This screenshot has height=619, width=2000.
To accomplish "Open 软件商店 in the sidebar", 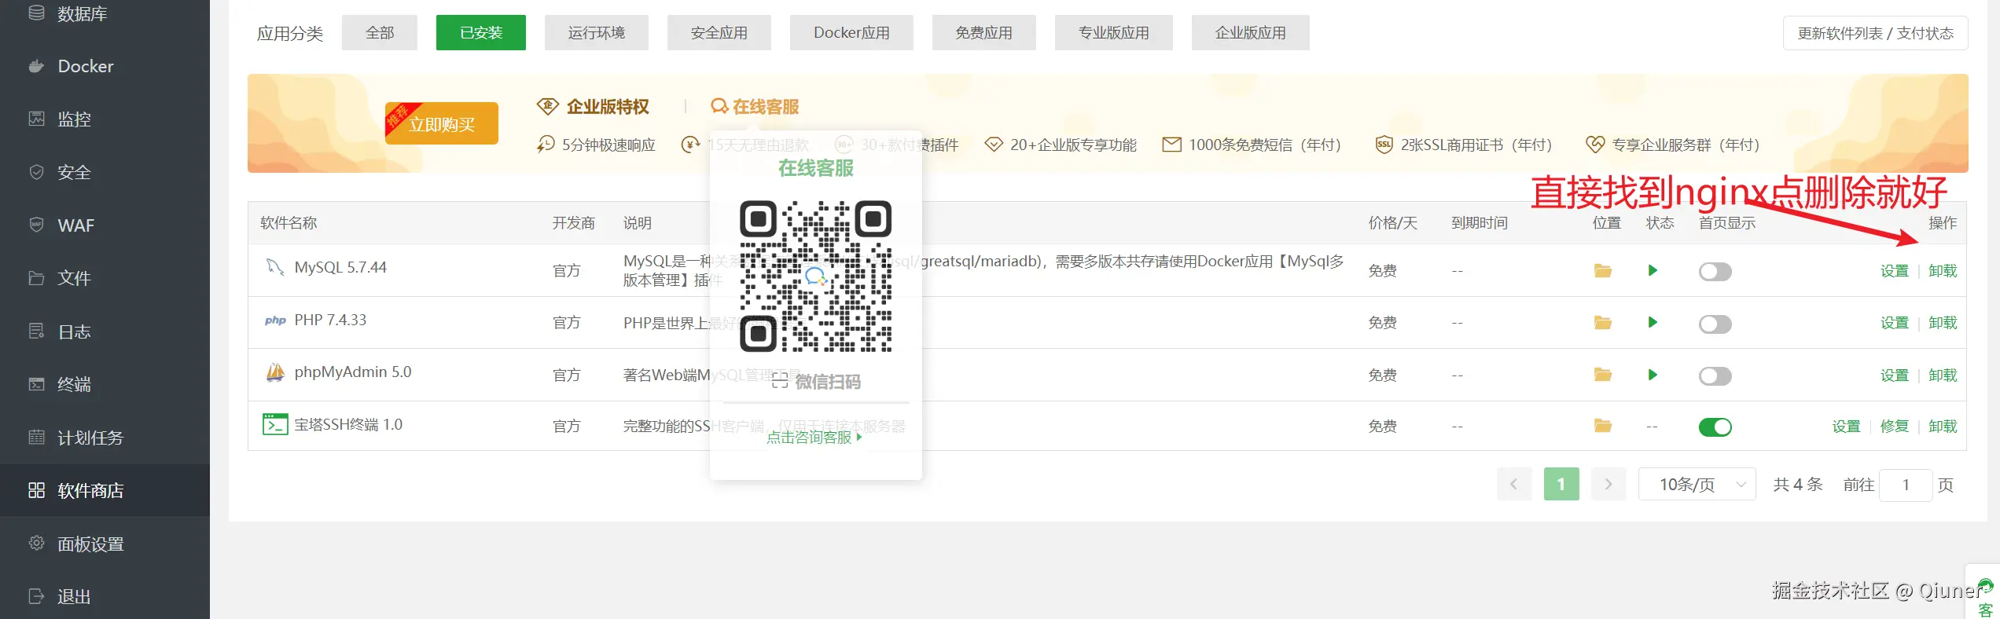I will click(105, 490).
